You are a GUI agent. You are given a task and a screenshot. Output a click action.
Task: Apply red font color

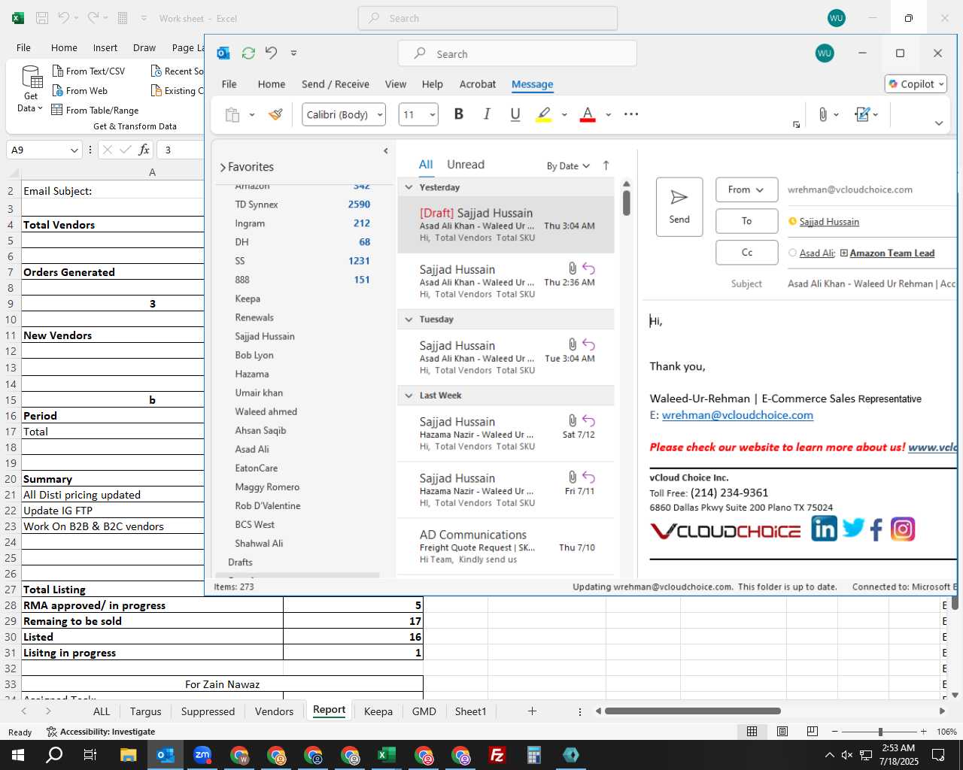pyautogui.click(x=588, y=114)
